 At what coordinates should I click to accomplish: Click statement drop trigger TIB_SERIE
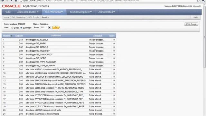point(36,58)
